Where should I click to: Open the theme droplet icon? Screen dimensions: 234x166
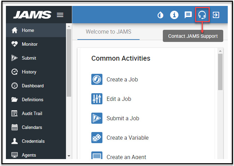pyautogui.click(x=160, y=15)
